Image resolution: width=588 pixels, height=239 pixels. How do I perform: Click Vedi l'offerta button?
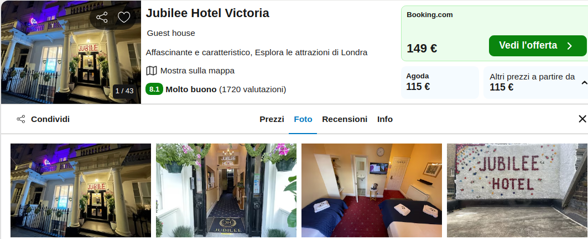[537, 46]
